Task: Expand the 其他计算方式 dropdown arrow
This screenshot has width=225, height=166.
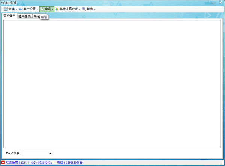Action: point(80,9)
